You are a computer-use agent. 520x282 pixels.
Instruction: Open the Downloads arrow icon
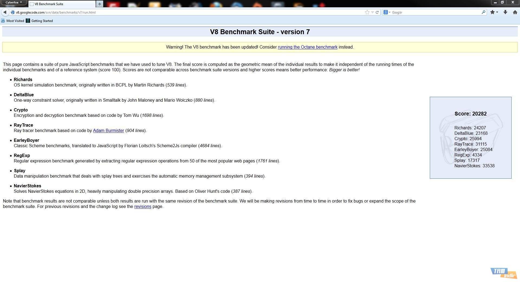click(505, 12)
